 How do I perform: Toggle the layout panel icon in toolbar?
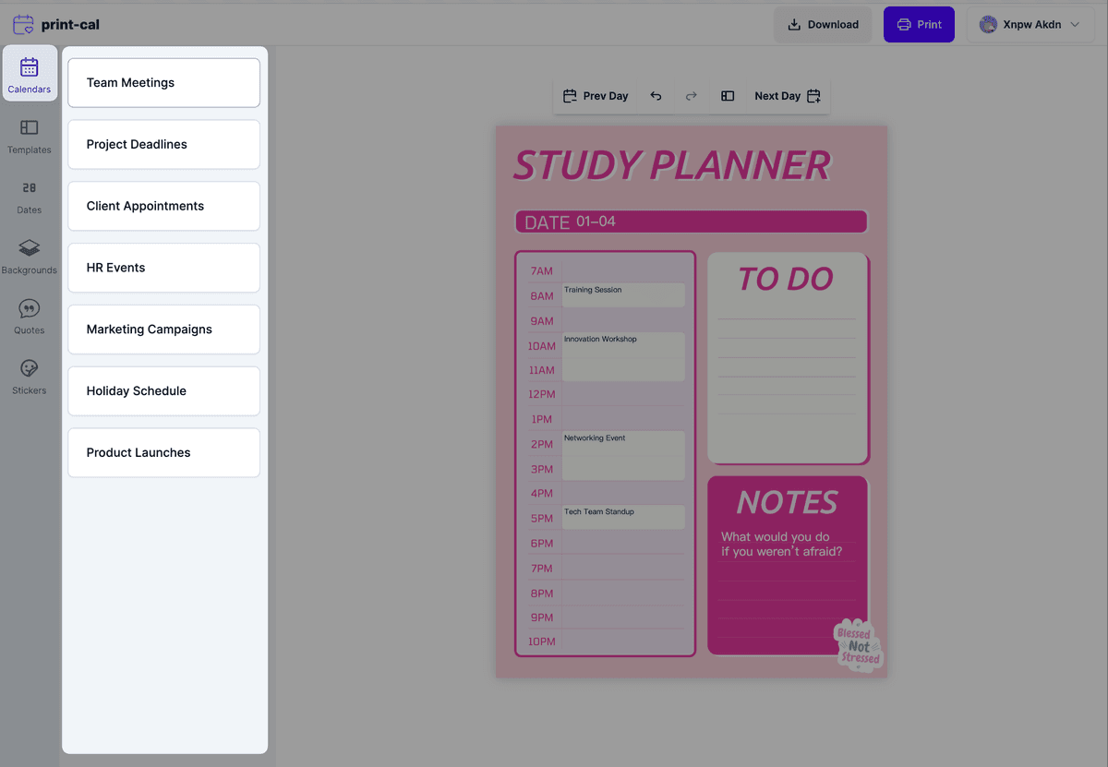(728, 96)
